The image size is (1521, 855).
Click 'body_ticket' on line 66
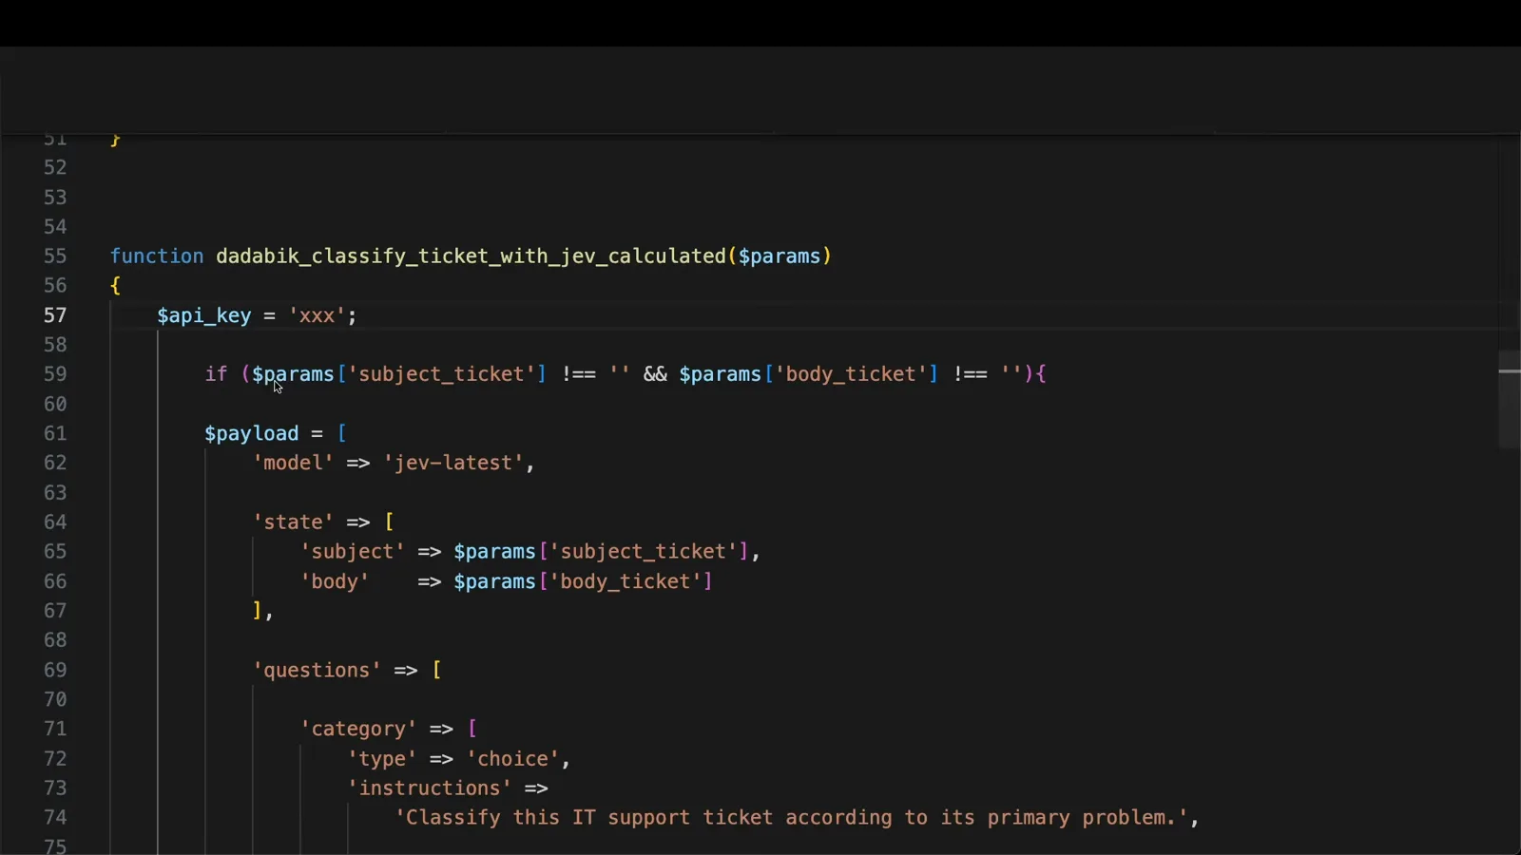click(x=626, y=581)
